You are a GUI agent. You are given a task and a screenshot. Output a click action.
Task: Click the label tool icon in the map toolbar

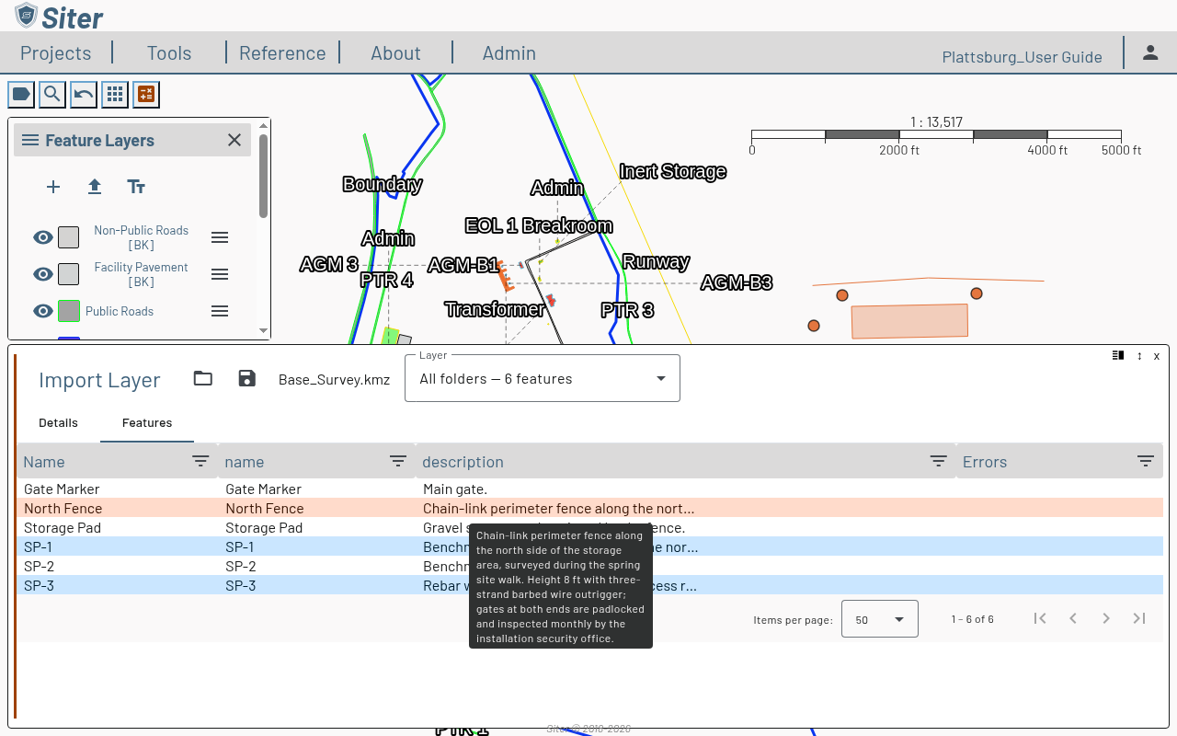21,94
